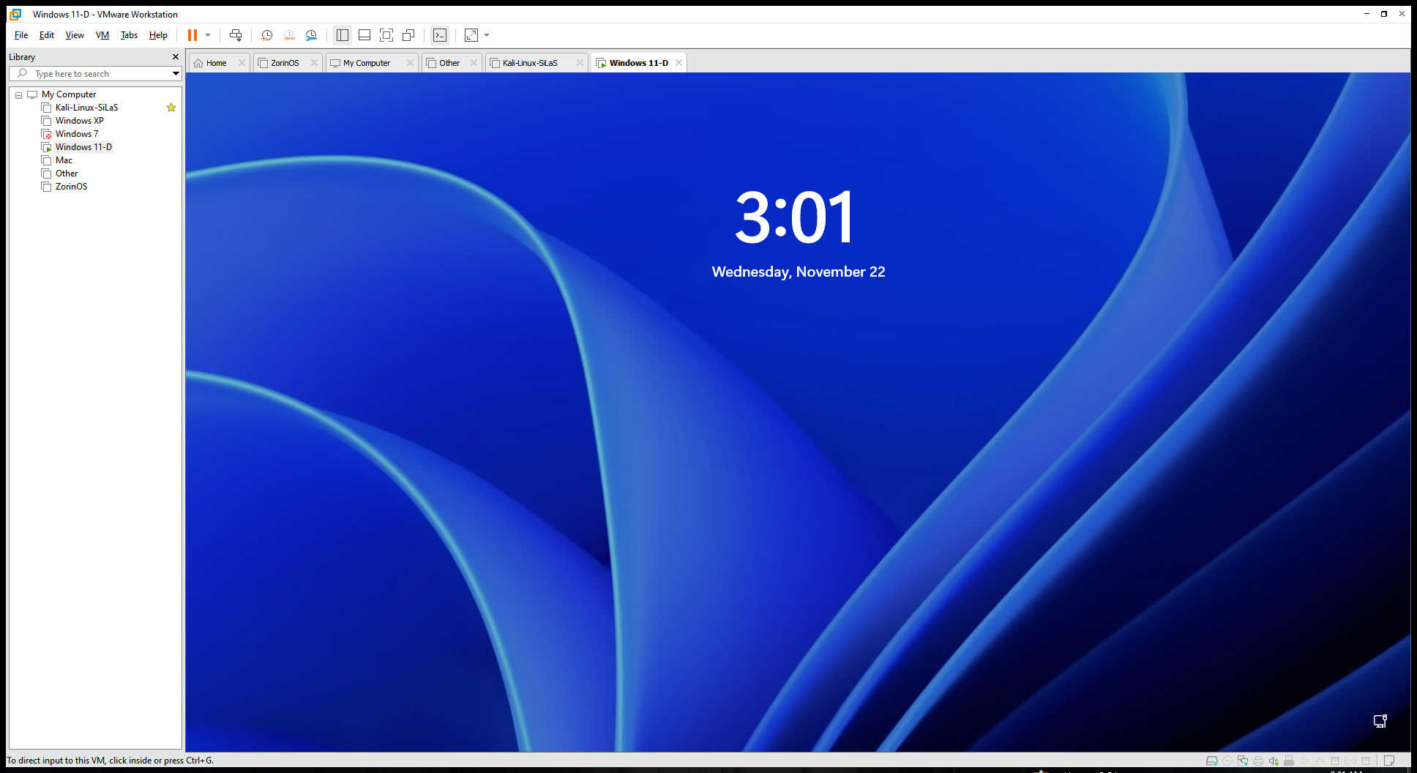
Task: Click the printer status icon
Action: (1258, 761)
